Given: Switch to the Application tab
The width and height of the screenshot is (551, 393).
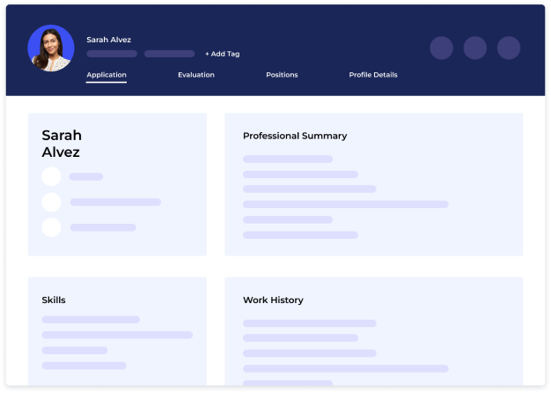Looking at the screenshot, I should (x=107, y=75).
